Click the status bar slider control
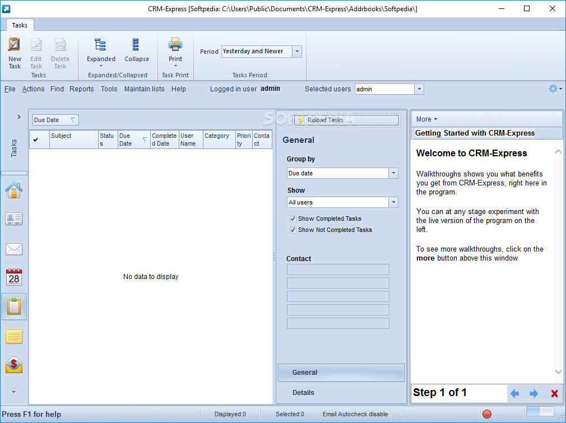Image resolution: width=566 pixels, height=423 pixels. (x=540, y=411)
